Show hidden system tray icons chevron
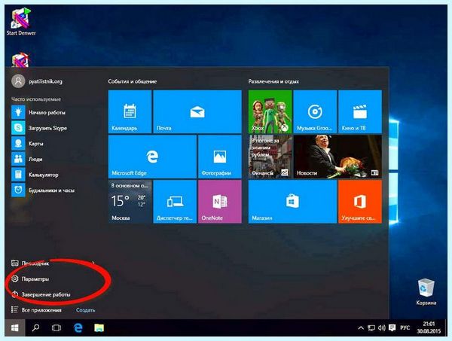 tap(361, 327)
